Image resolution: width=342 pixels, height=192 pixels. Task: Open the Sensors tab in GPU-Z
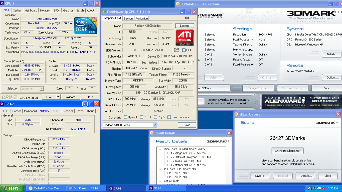coord(128,18)
